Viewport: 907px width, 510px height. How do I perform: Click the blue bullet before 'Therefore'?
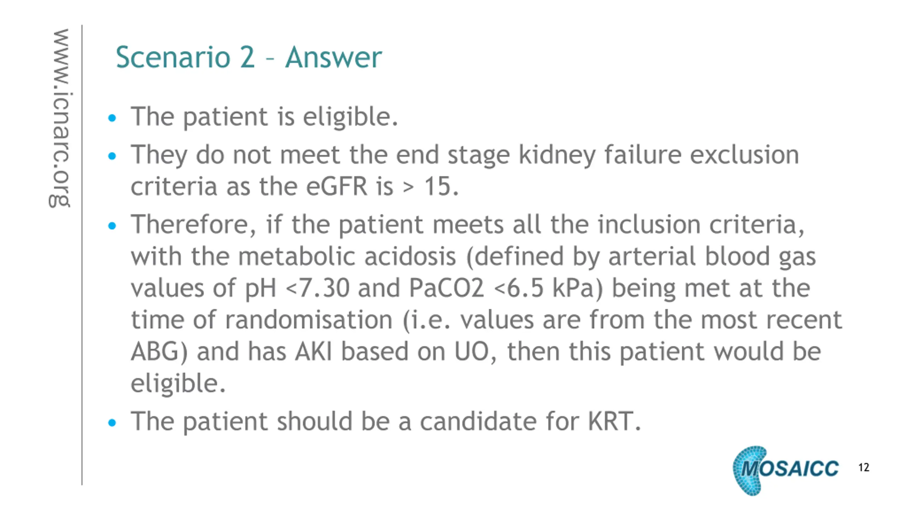click(x=112, y=226)
